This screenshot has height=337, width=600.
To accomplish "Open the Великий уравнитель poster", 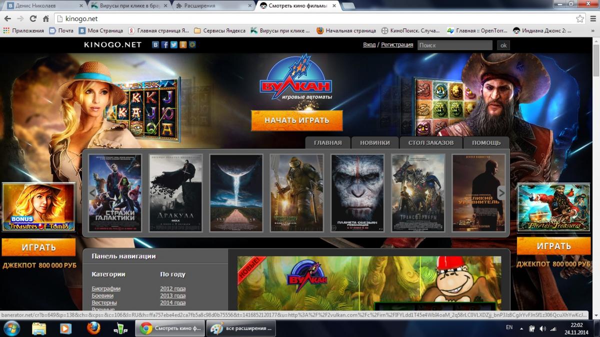I will tap(478, 193).
